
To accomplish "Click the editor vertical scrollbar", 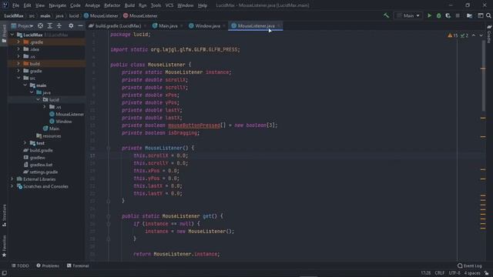I will (x=484, y=75).
